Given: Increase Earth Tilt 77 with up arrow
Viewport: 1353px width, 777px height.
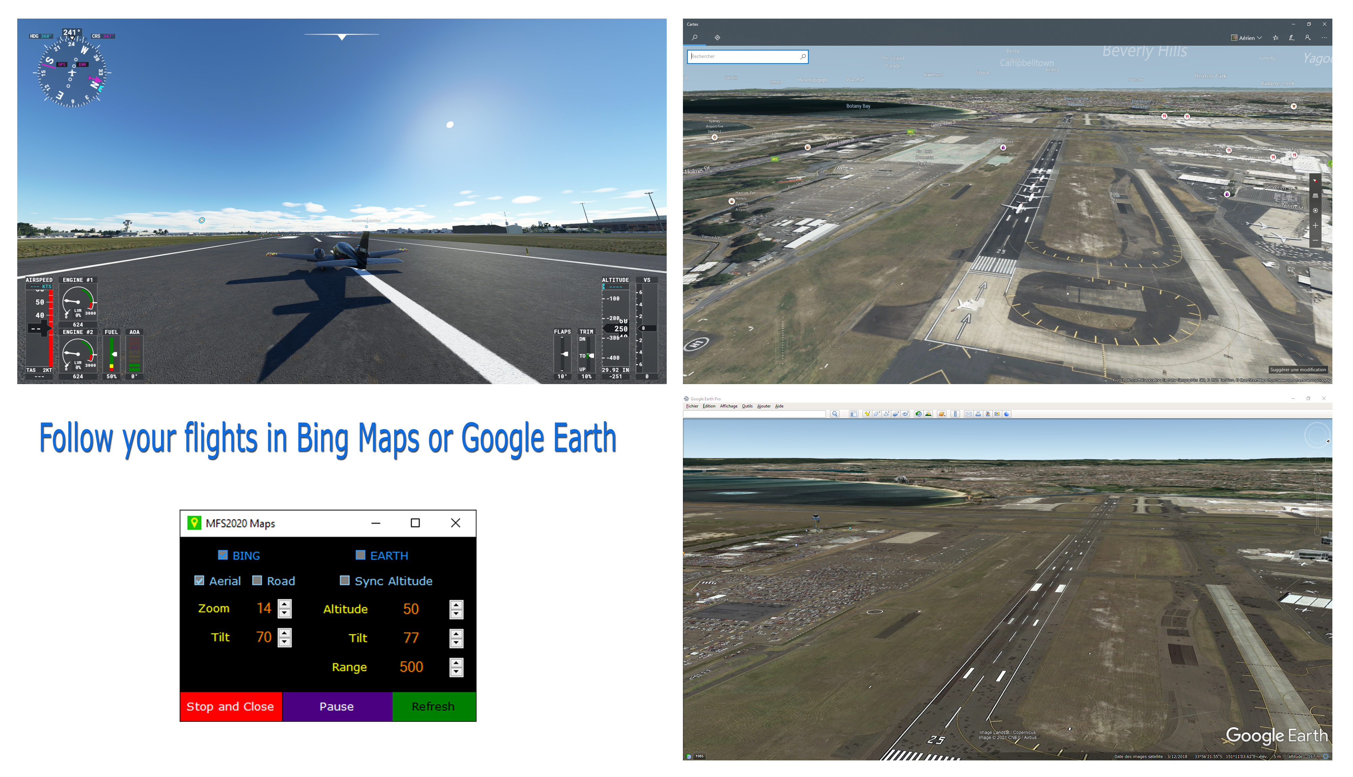Looking at the screenshot, I should click(456, 634).
